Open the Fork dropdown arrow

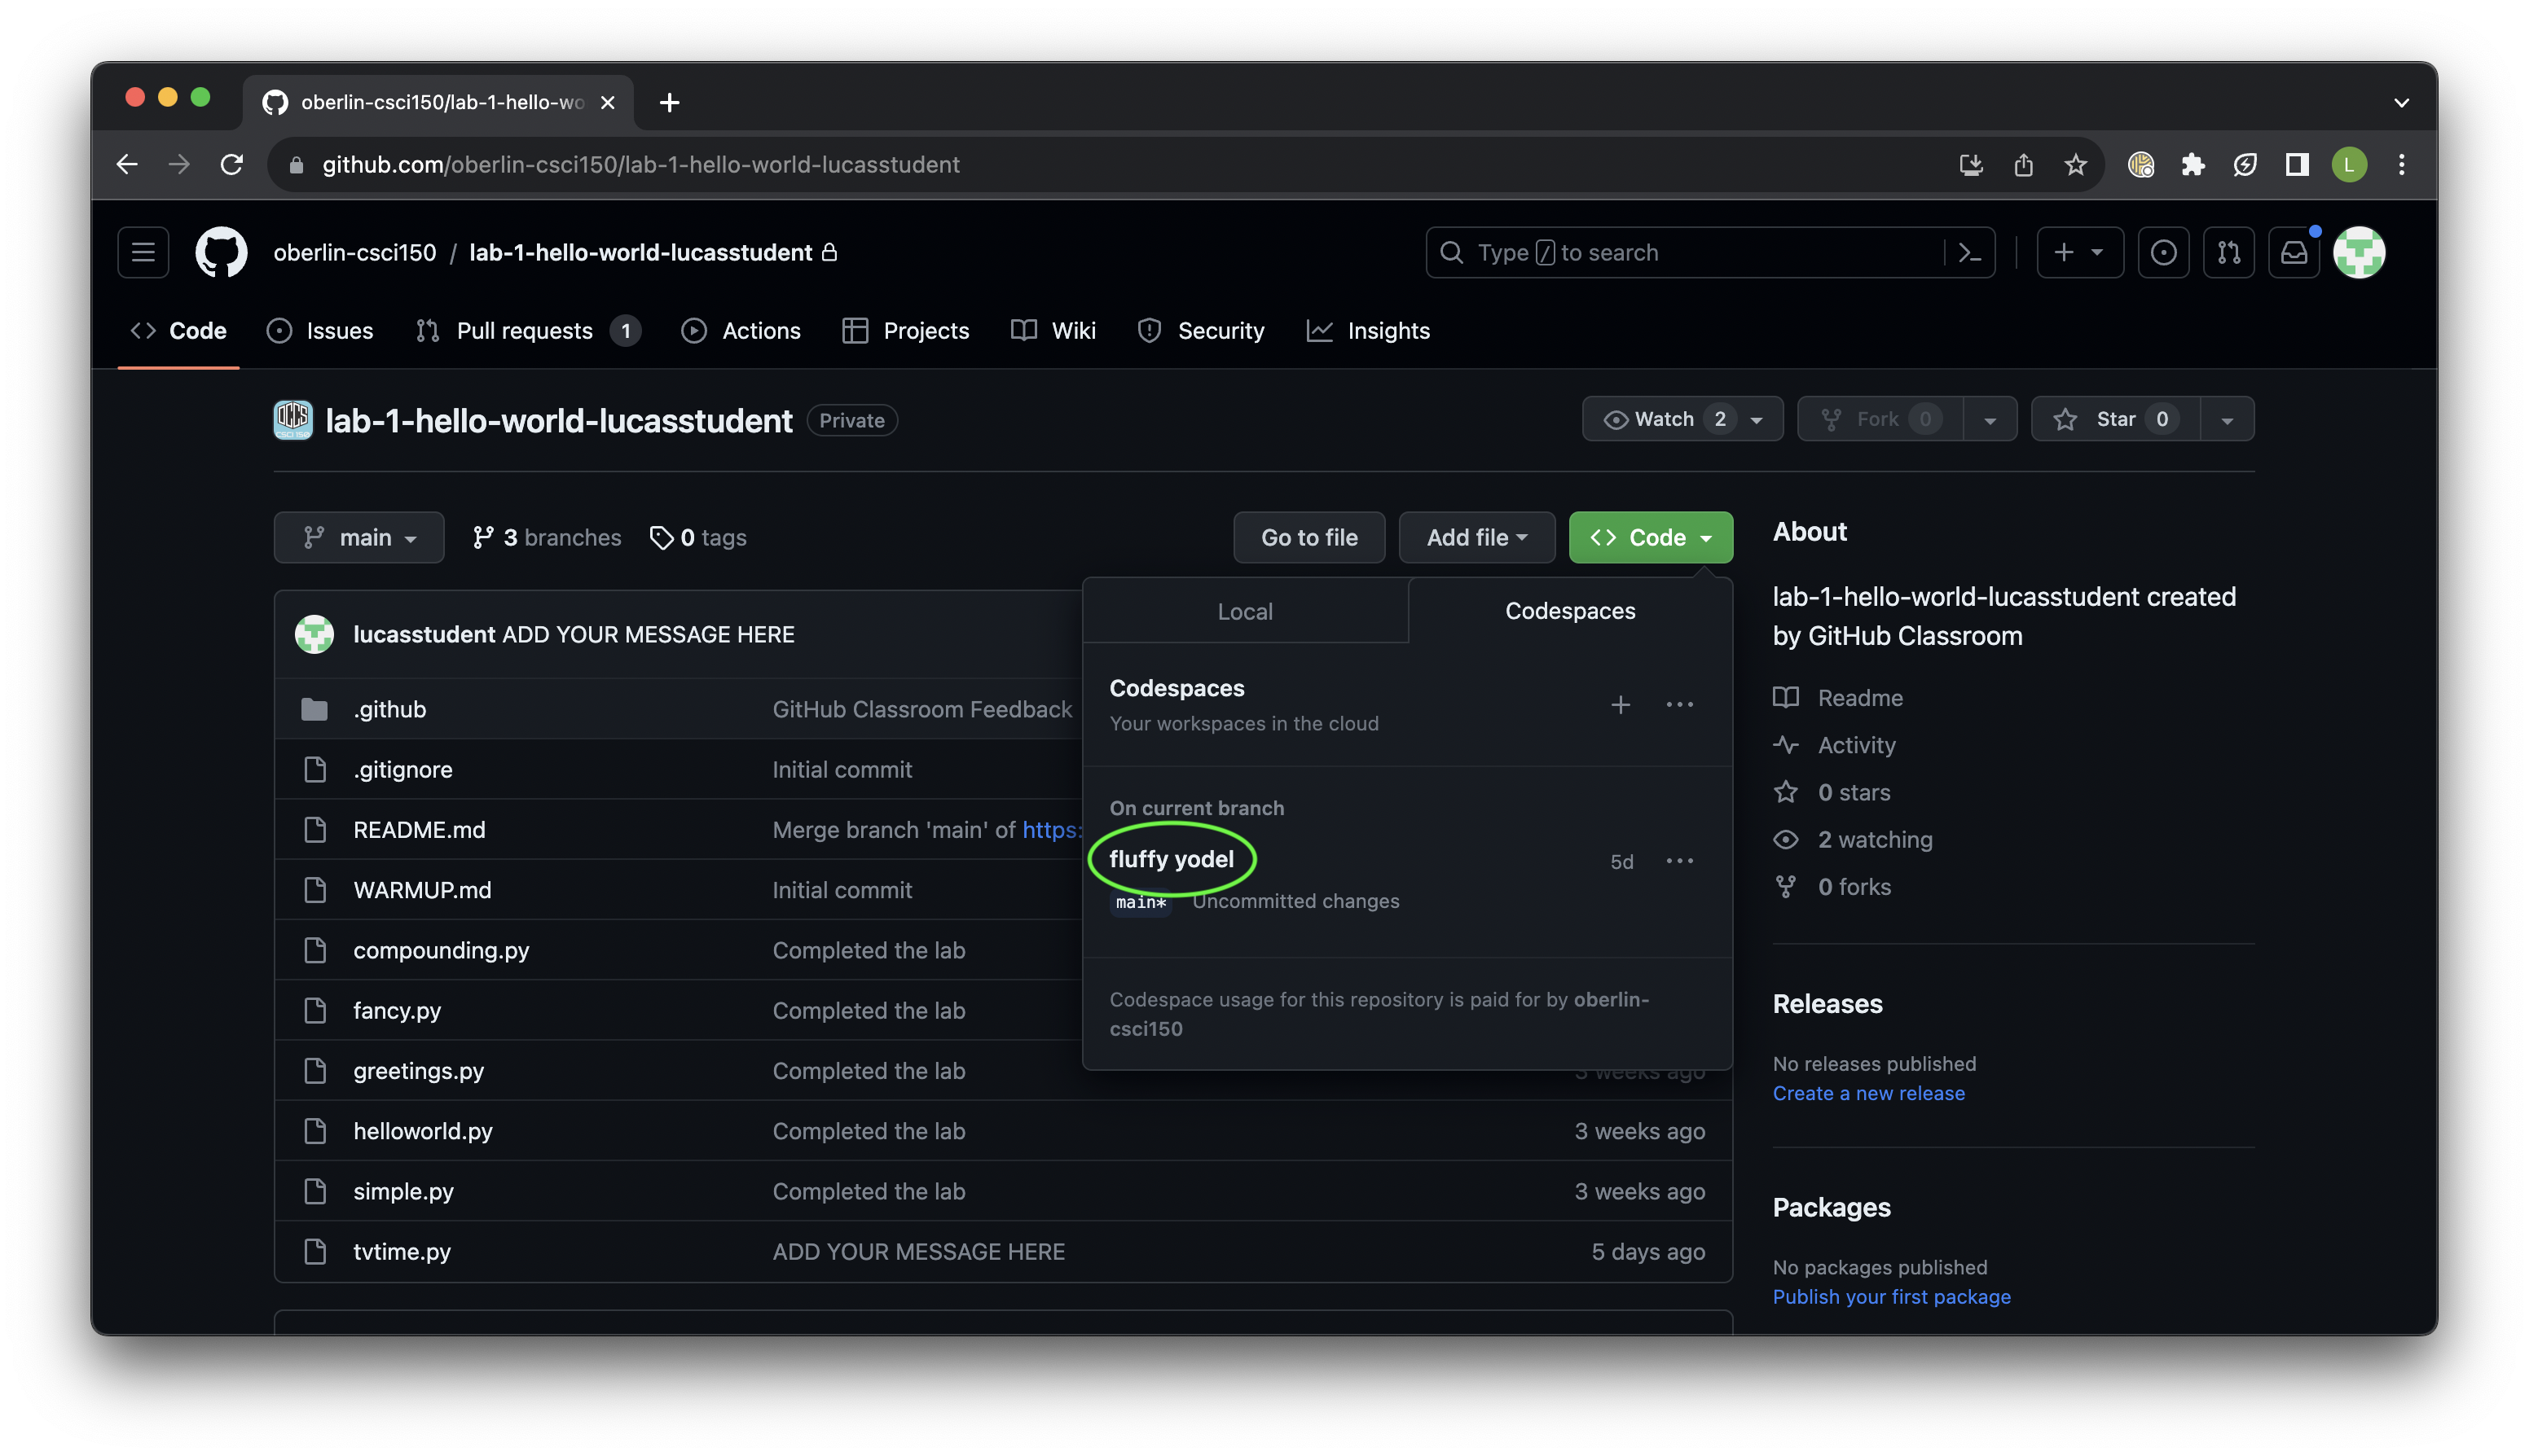tap(1990, 419)
